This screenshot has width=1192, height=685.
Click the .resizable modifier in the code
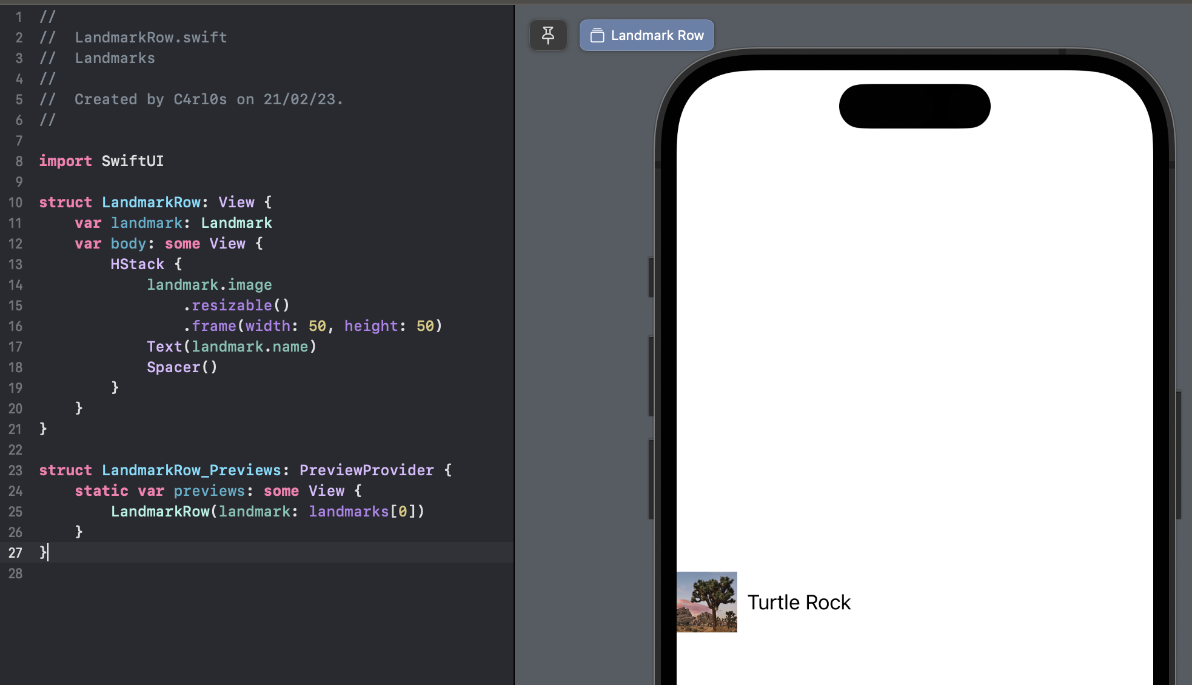pos(232,306)
